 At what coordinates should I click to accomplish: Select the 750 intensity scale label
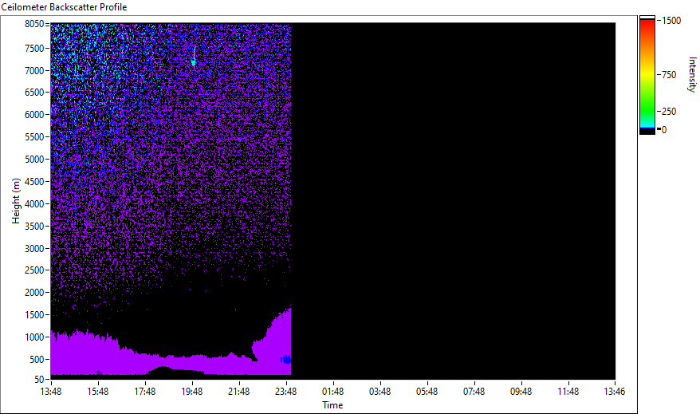click(x=669, y=75)
